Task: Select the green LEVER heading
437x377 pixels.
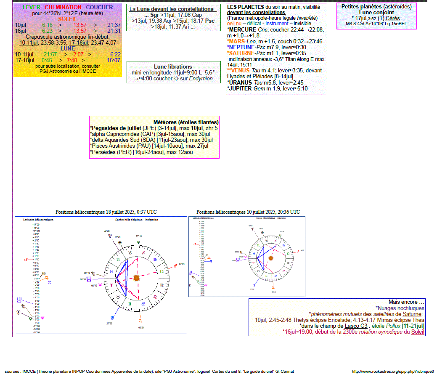Action: coord(32,7)
